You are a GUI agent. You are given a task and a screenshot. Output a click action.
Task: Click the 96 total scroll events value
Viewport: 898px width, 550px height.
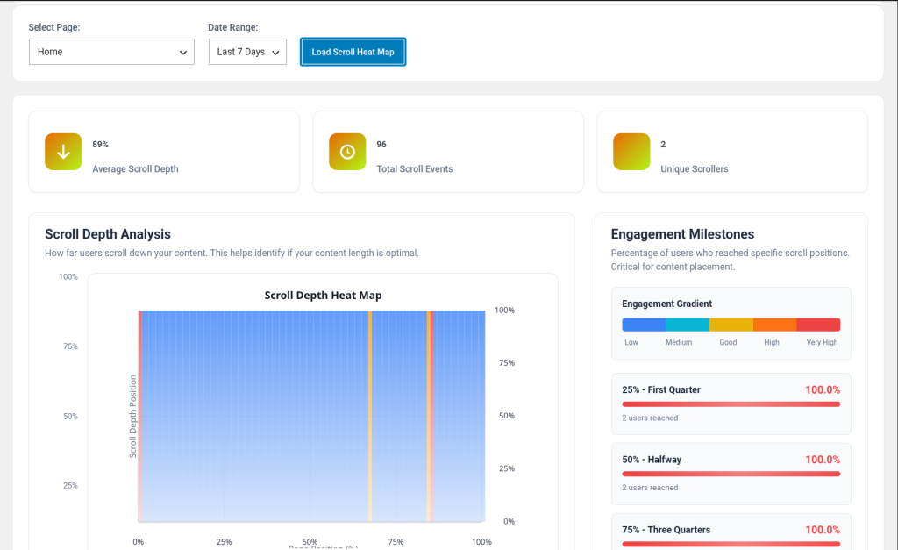(x=381, y=145)
